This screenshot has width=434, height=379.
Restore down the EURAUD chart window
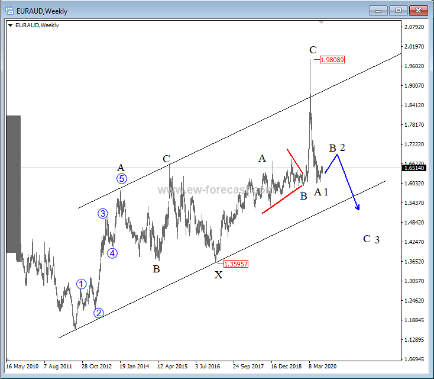(x=398, y=11)
